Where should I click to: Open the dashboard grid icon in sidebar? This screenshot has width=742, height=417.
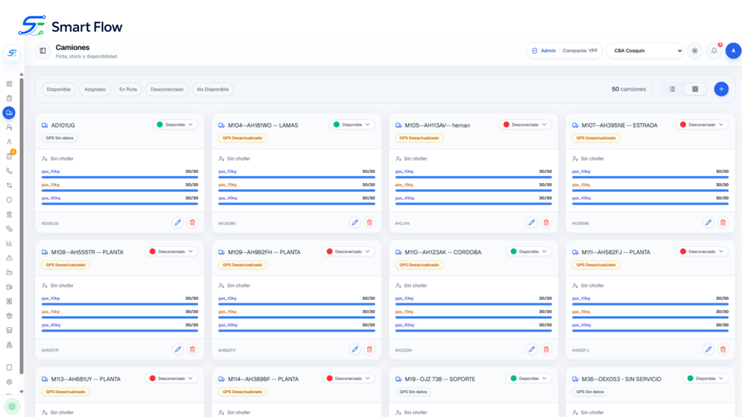coord(9,84)
